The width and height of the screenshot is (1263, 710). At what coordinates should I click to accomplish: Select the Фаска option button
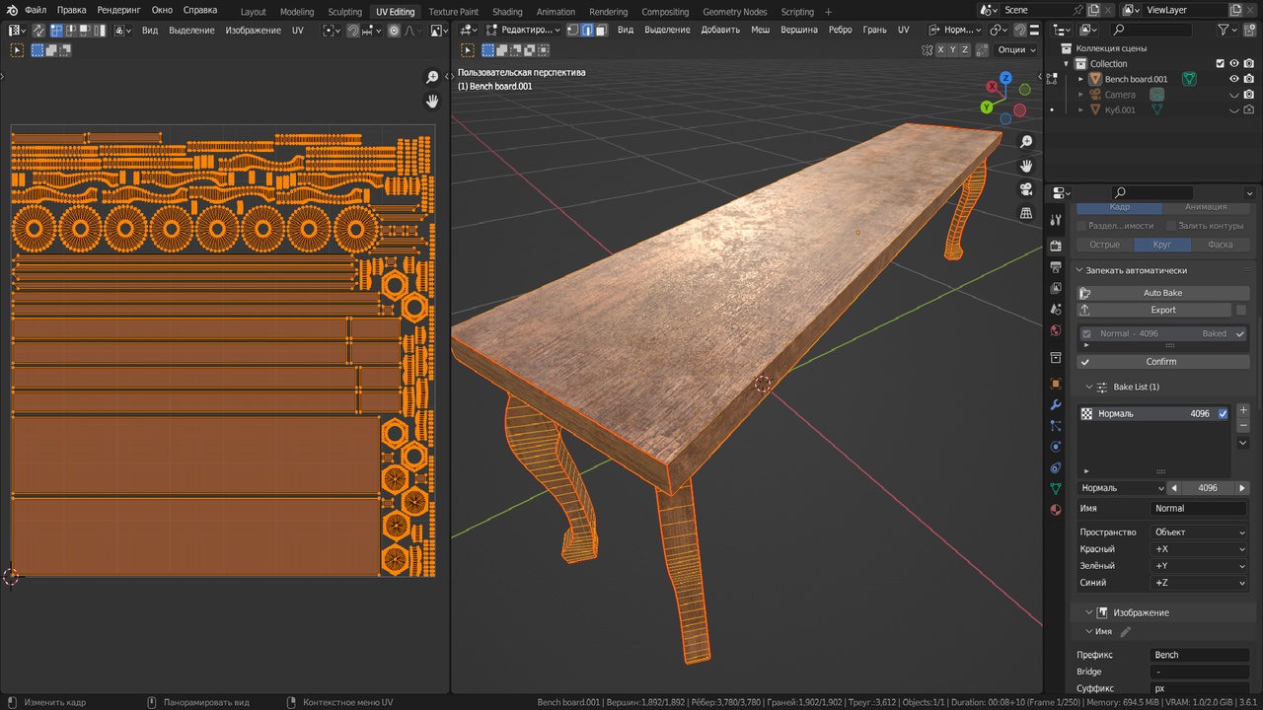[x=1220, y=245]
